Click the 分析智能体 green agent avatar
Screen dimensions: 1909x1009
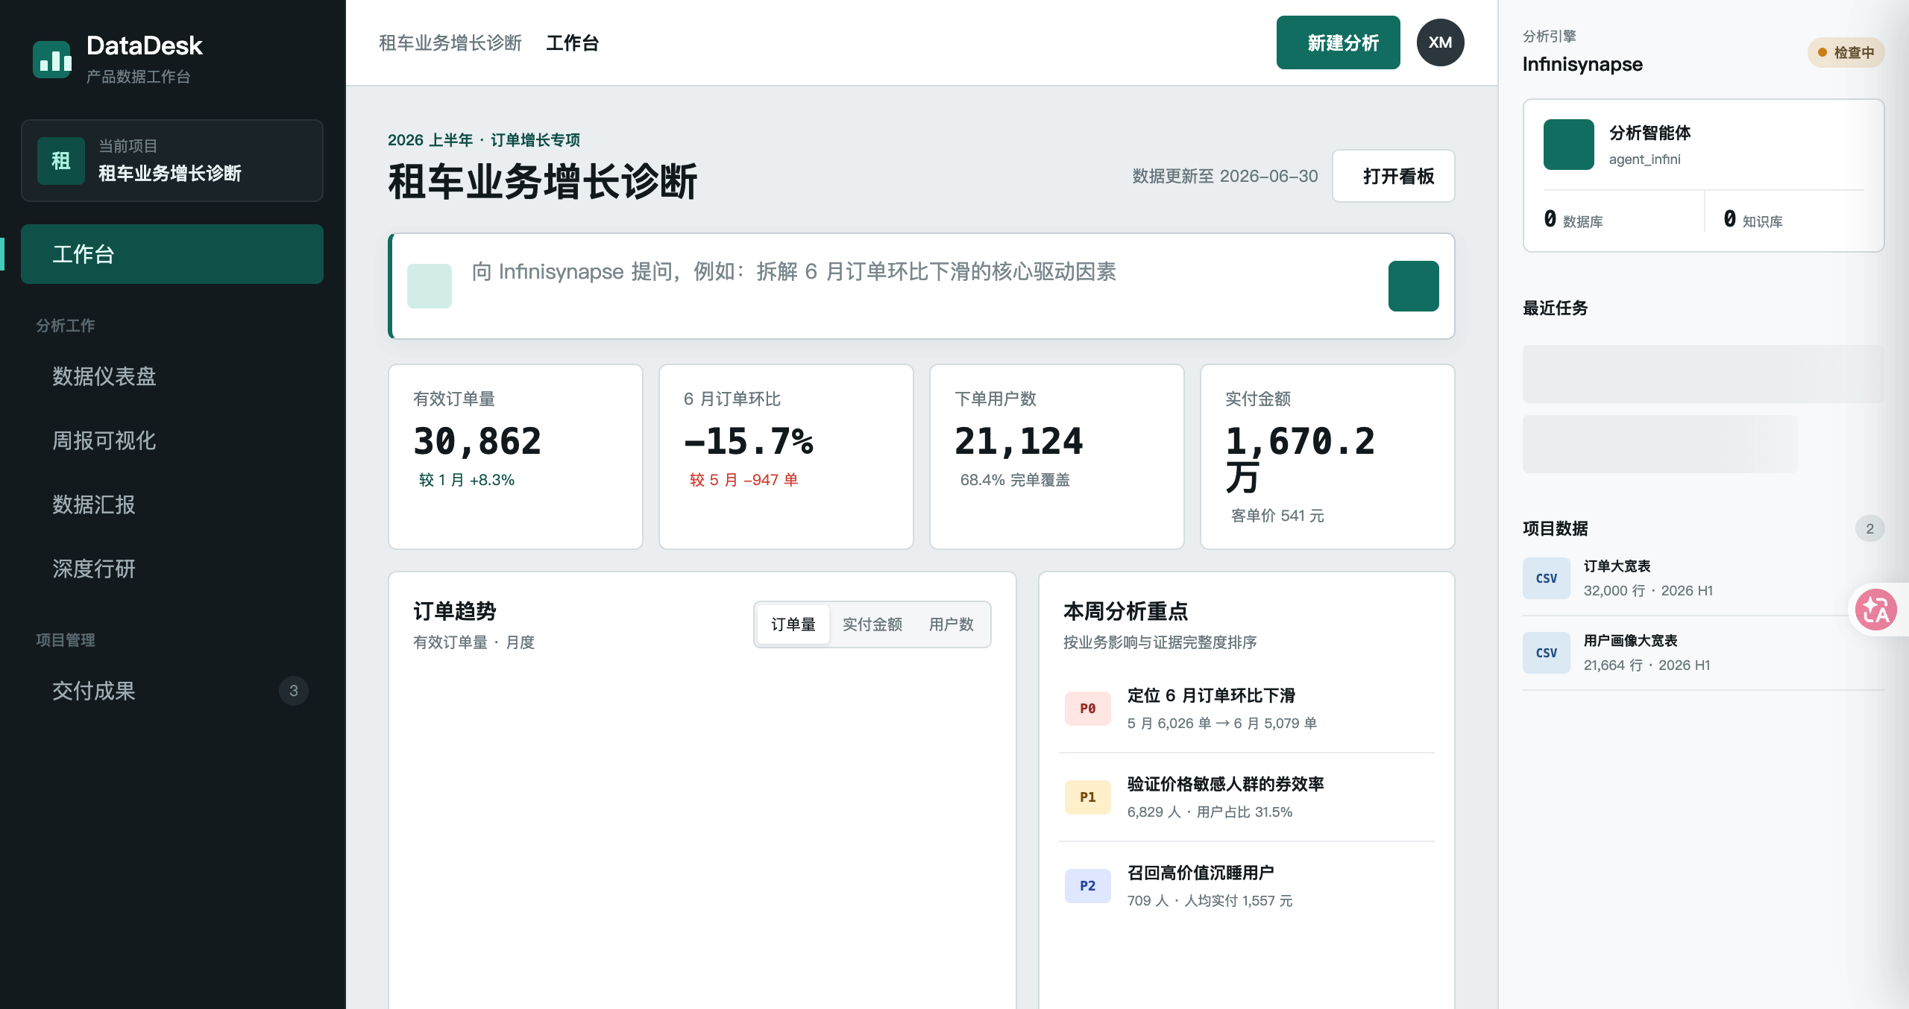pos(1569,145)
